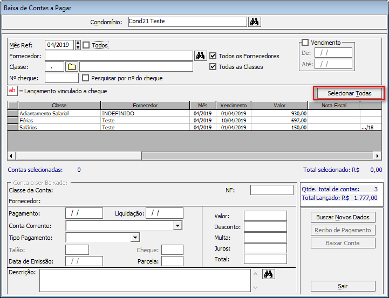Click the Vencimento Até date field
This screenshot has width=389, height=298.
click(x=333, y=64)
